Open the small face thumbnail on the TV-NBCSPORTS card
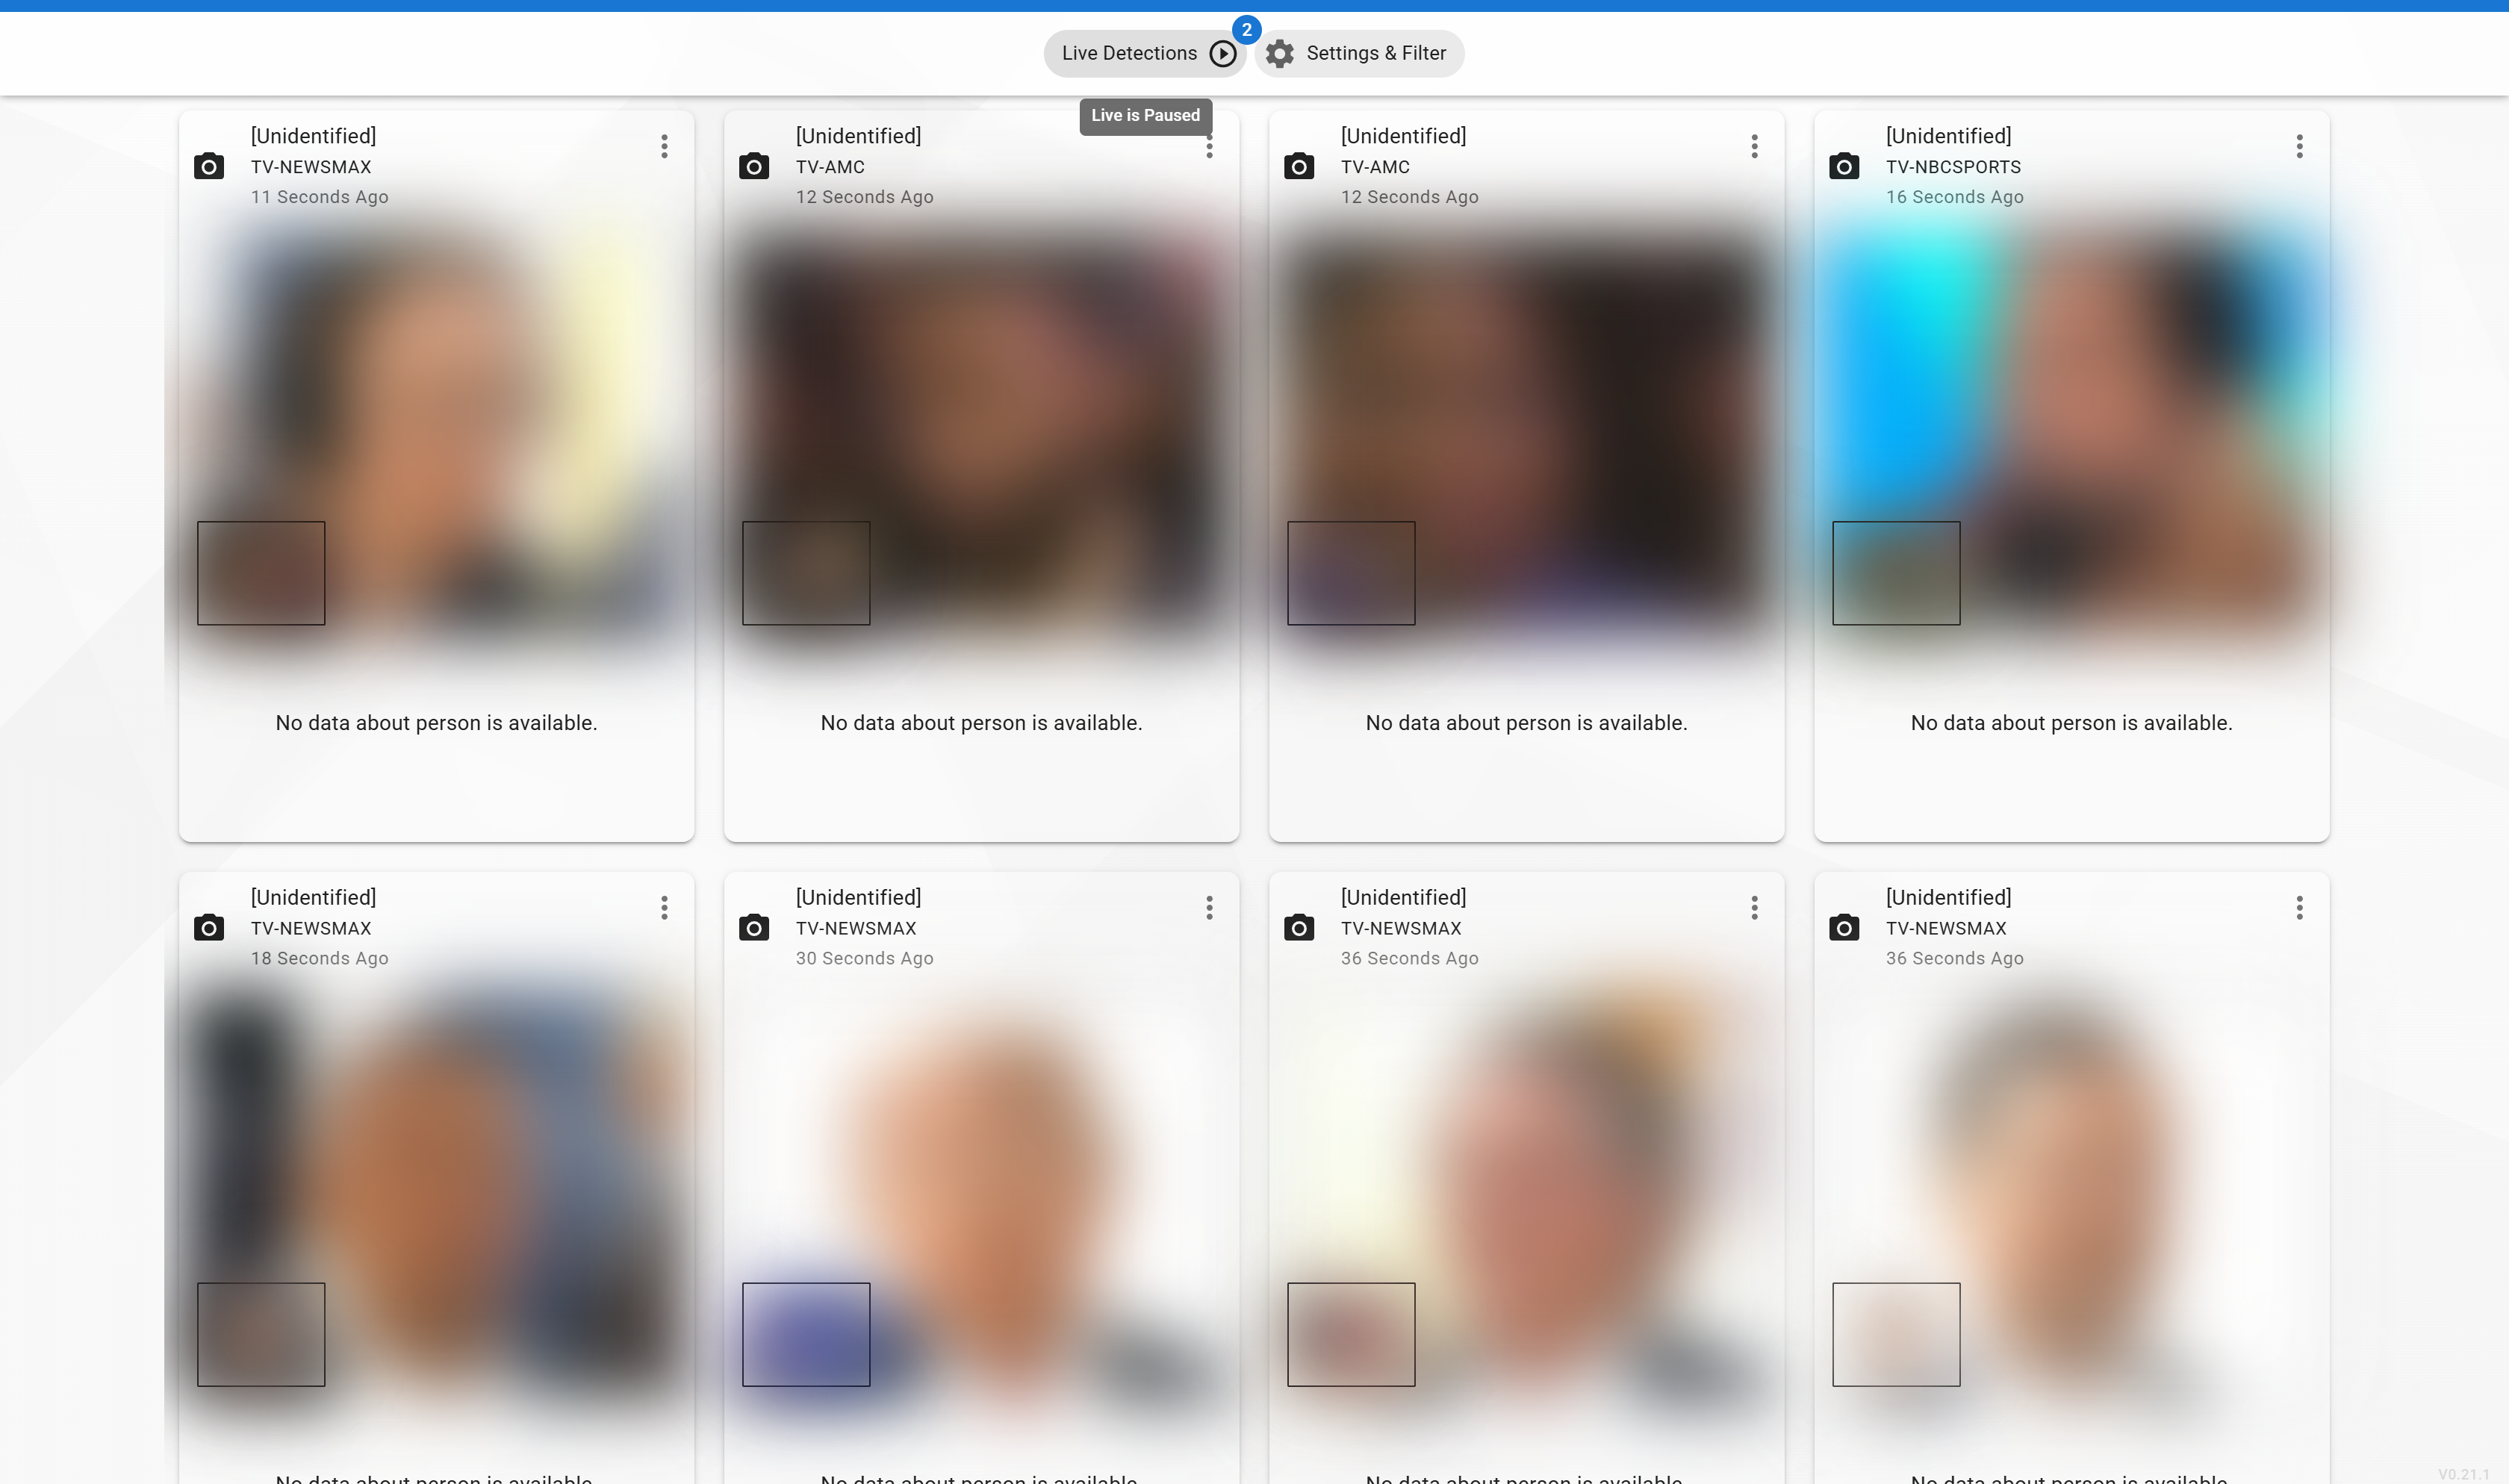The height and width of the screenshot is (1484, 2509). (1896, 573)
